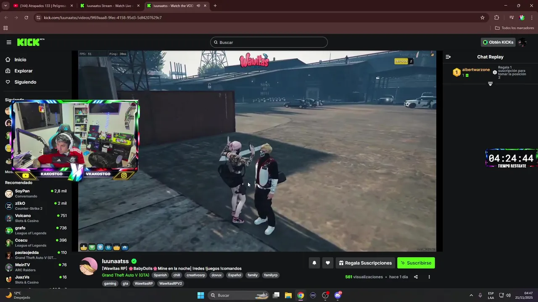Select the gta tag

[125, 284]
